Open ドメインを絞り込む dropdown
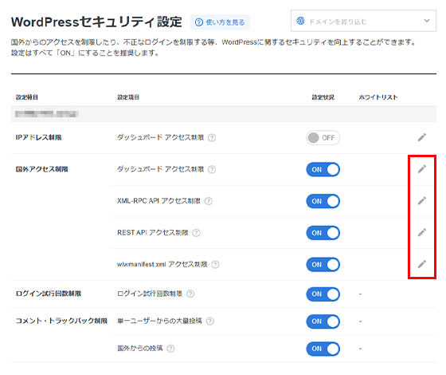 363,21
